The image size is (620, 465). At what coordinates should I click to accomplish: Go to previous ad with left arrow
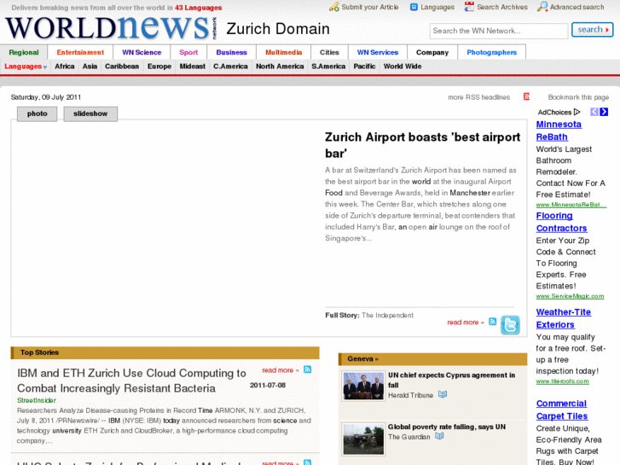(x=594, y=112)
